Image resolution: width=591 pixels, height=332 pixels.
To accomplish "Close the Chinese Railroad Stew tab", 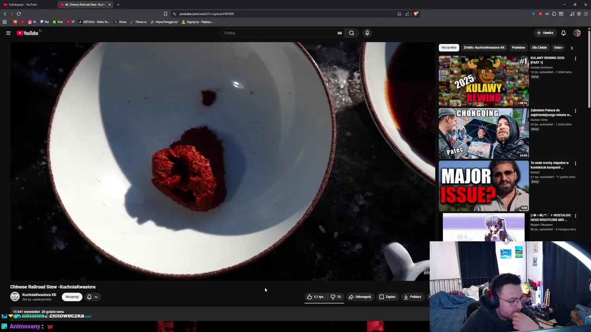I will click(109, 5).
